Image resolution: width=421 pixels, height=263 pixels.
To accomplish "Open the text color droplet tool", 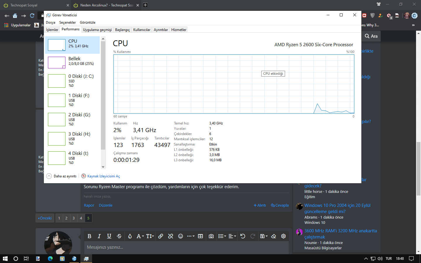I will [x=130, y=236].
